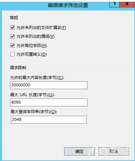Click the 请求限制 group heading
135x161 pixels.
[x=18, y=68]
